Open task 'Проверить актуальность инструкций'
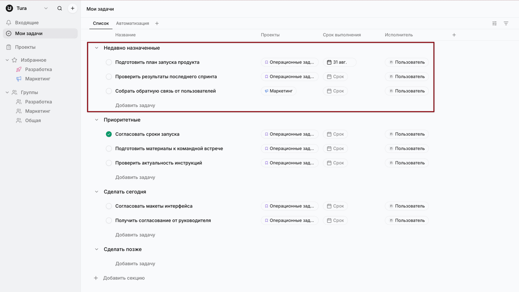 [x=159, y=163]
